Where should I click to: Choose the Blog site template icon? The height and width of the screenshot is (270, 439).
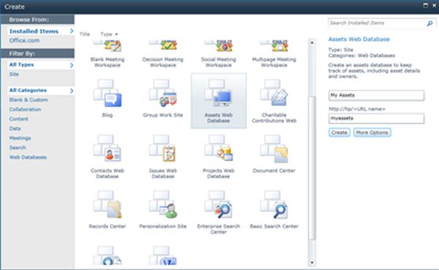click(x=108, y=93)
